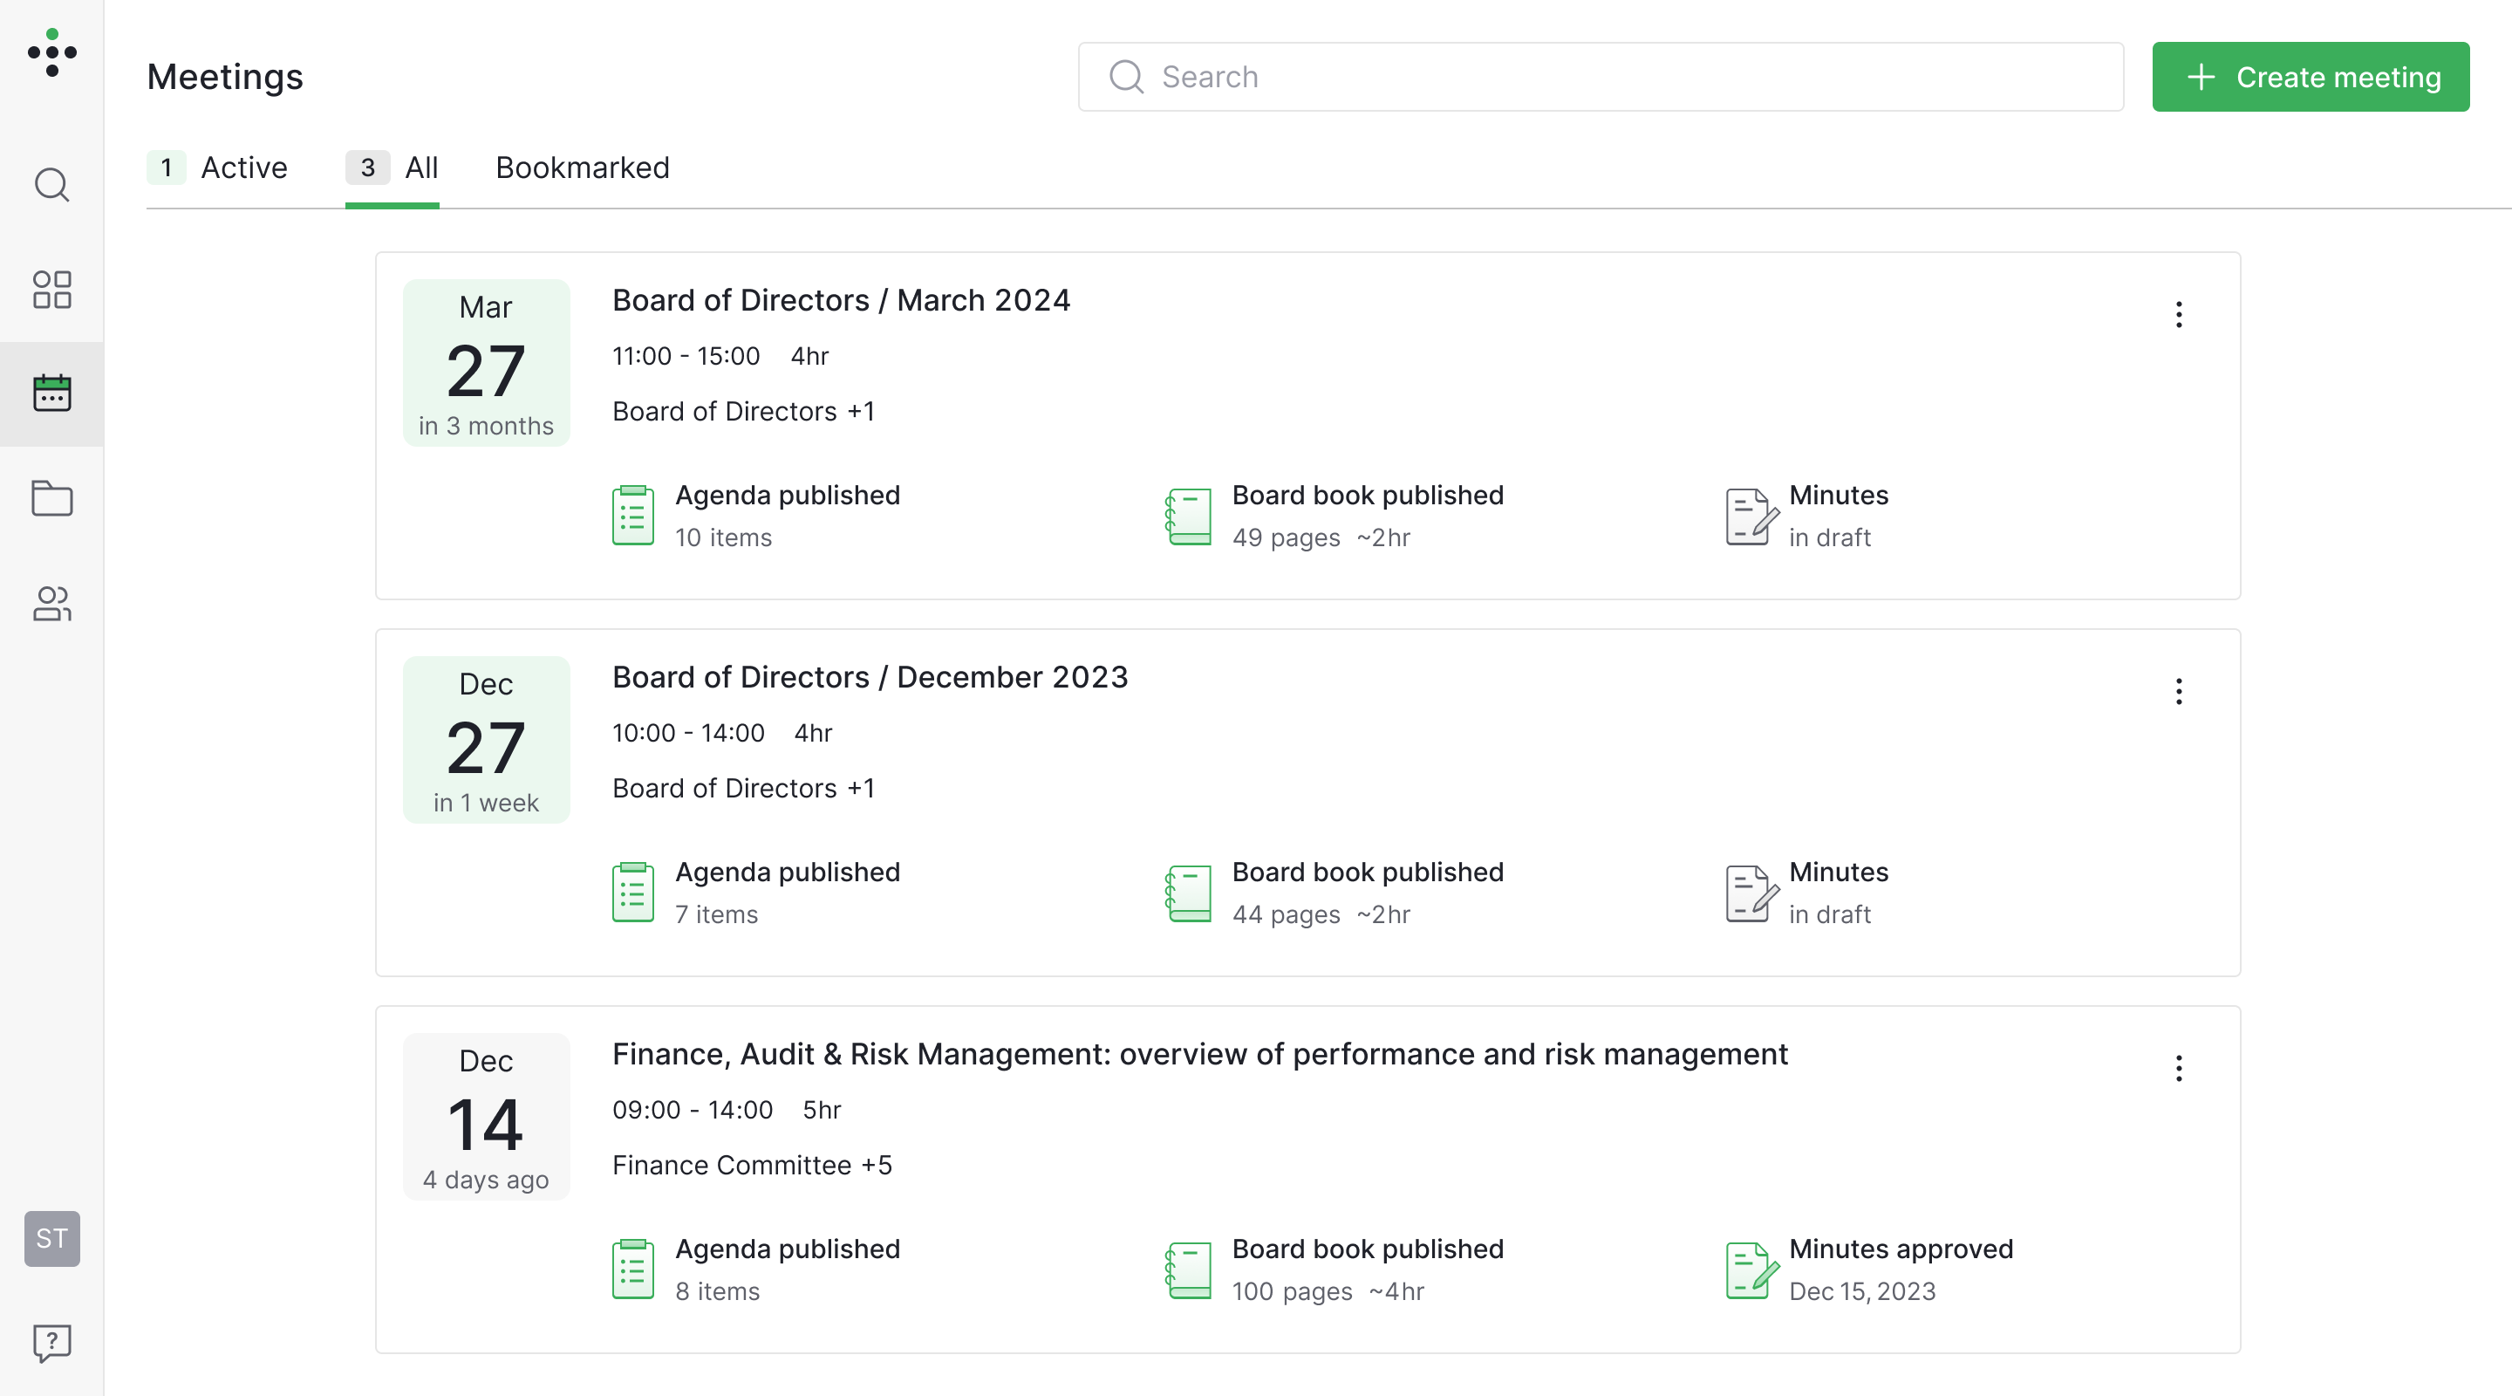Switch to the Bookmarked meetings tab
Image resolution: width=2512 pixels, height=1396 pixels.
(x=582, y=167)
